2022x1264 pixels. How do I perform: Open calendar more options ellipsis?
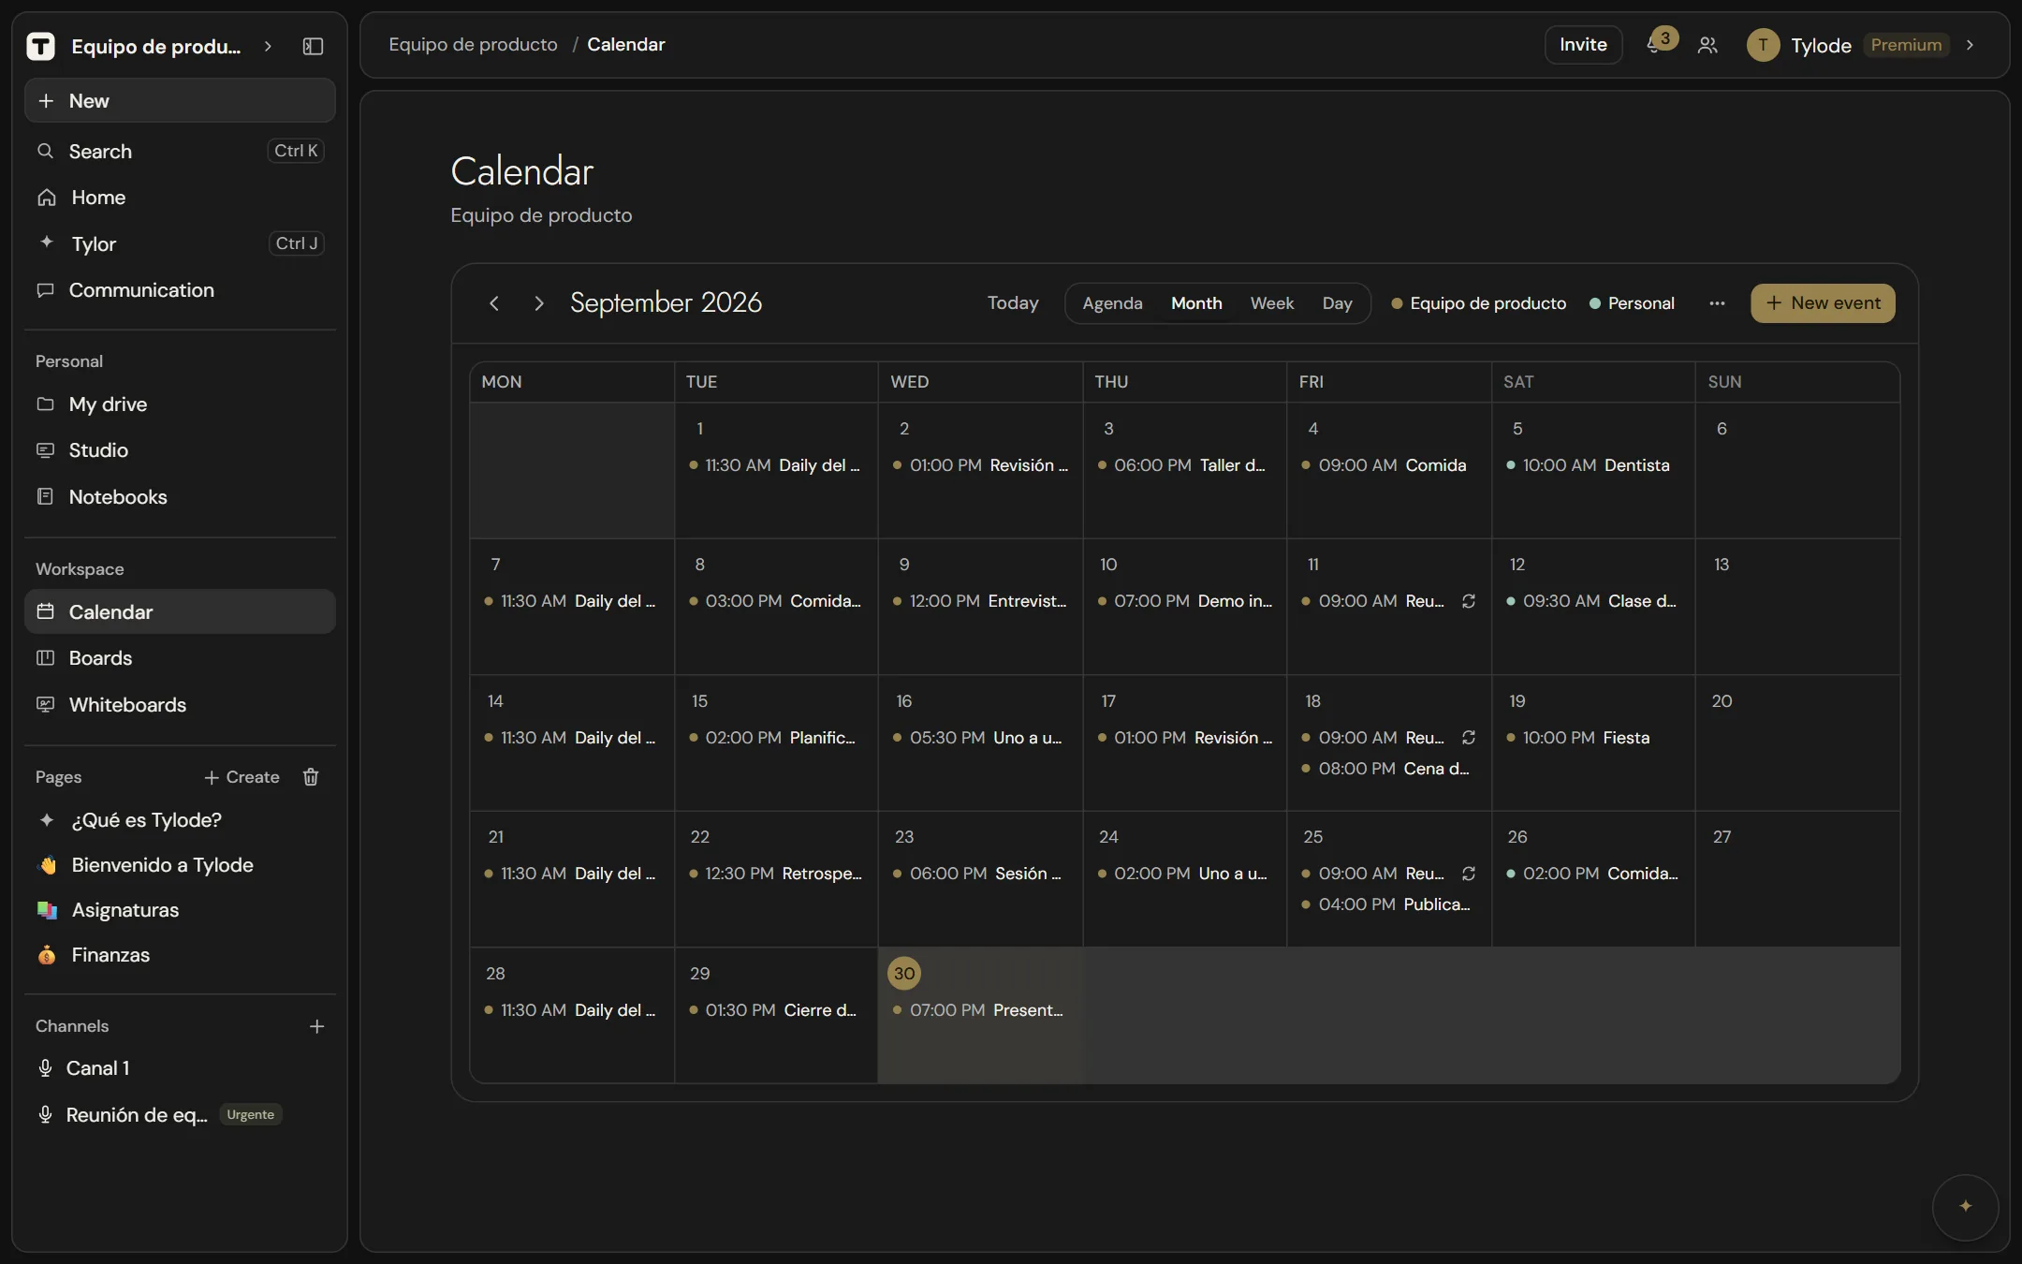click(1717, 303)
